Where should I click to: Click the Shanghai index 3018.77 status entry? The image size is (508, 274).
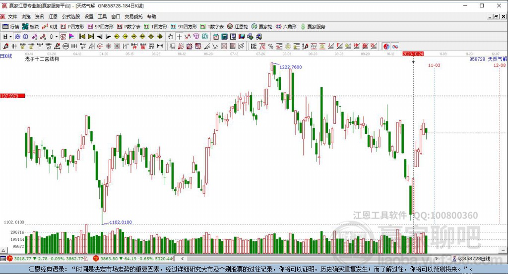click(48, 259)
